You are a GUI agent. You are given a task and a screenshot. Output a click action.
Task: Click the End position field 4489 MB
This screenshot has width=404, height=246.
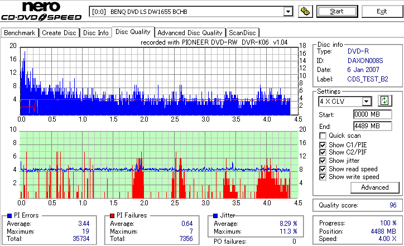pyautogui.click(x=373, y=126)
